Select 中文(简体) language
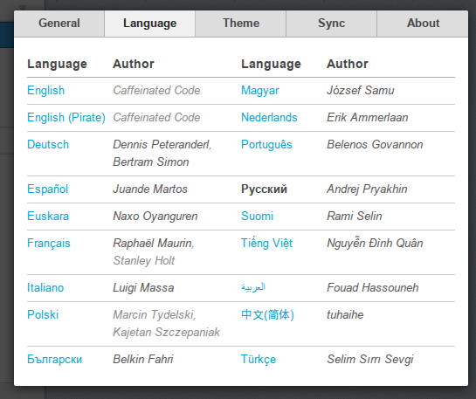Image resolution: width=476 pixels, height=399 pixels. (x=267, y=314)
